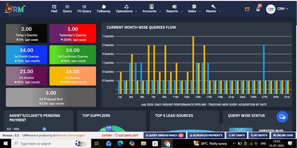Open Google Chrome in the Windows taskbar
The width and height of the screenshot is (297, 148).
[167, 144]
